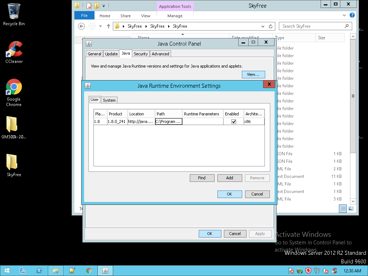368x276 pixels.
Task: Open the Manage ribbon tab
Action: coord(175,16)
